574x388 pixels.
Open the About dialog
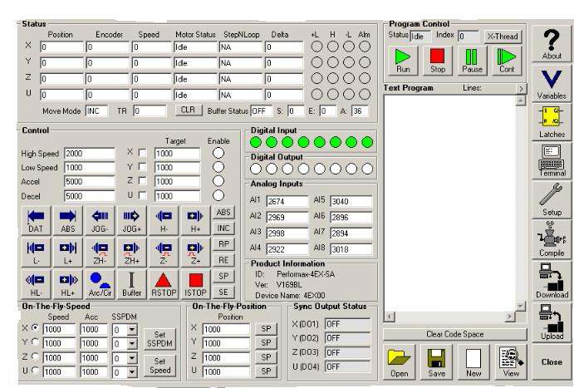(x=552, y=44)
